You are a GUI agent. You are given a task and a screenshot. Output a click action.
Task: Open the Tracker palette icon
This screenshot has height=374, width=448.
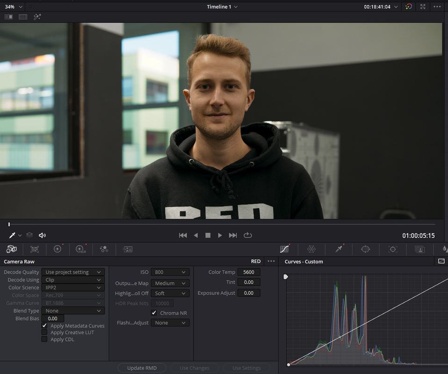click(393, 249)
